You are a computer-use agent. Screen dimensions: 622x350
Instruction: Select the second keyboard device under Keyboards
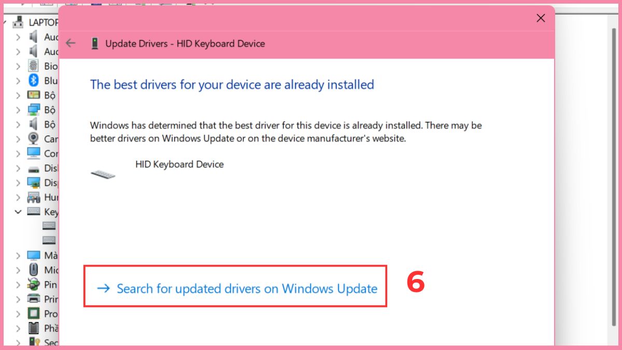(49, 240)
